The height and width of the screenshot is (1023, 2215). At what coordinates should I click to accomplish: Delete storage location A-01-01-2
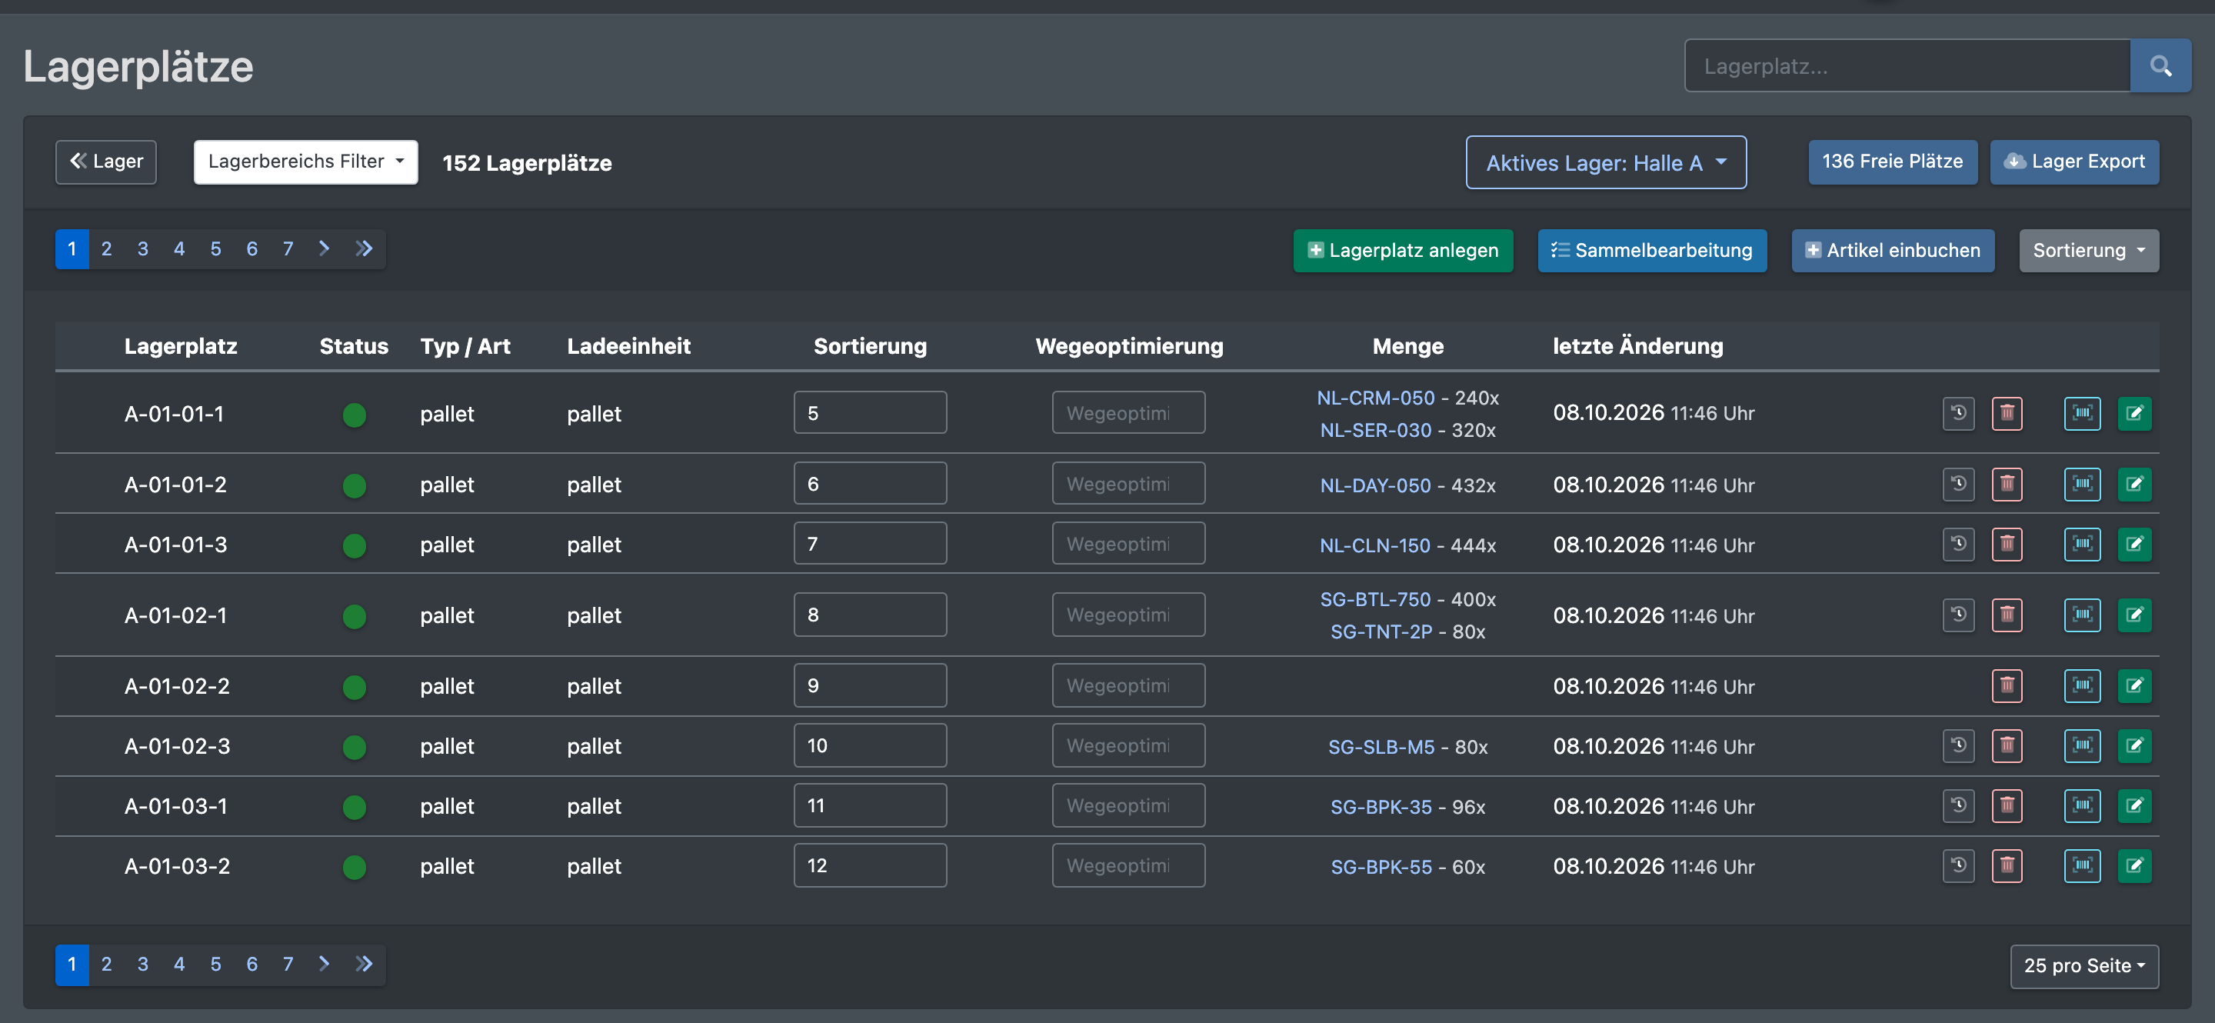pos(2007,484)
